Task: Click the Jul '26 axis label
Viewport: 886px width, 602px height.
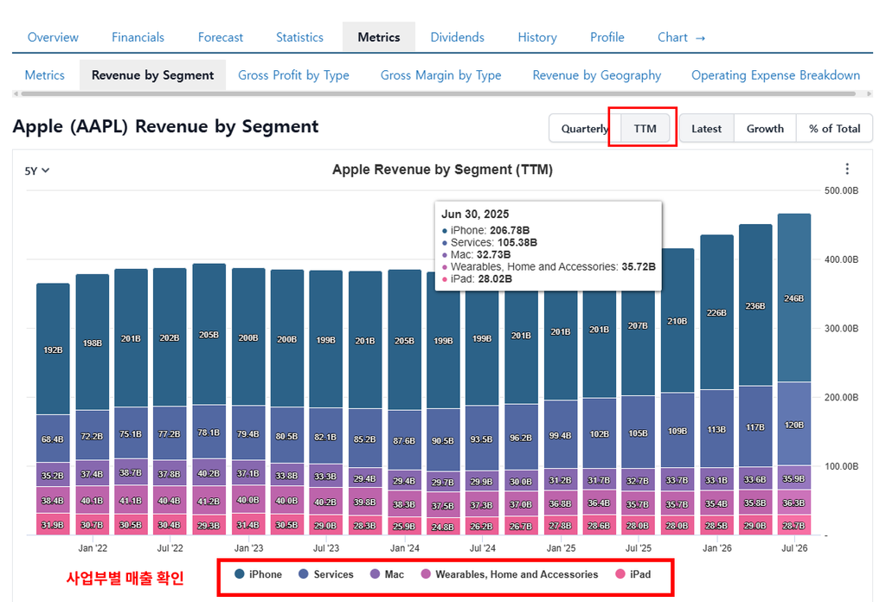Action: 794,548
